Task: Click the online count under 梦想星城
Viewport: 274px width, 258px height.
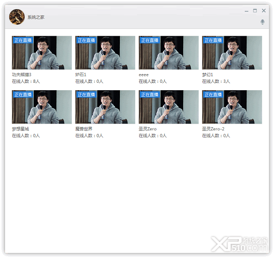Action: click(x=26, y=136)
